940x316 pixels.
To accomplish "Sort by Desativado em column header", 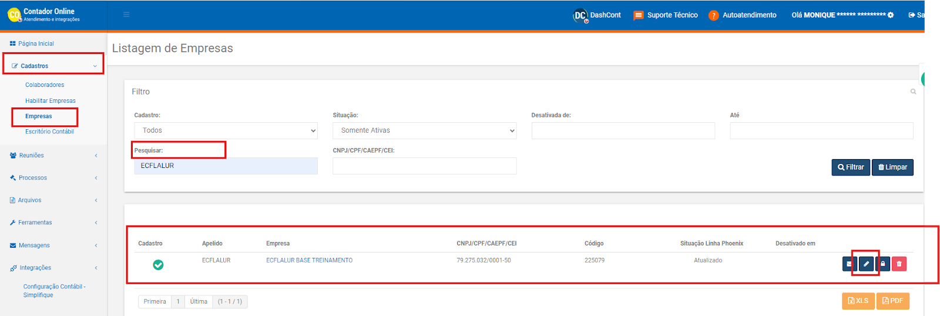I will tap(795, 243).
